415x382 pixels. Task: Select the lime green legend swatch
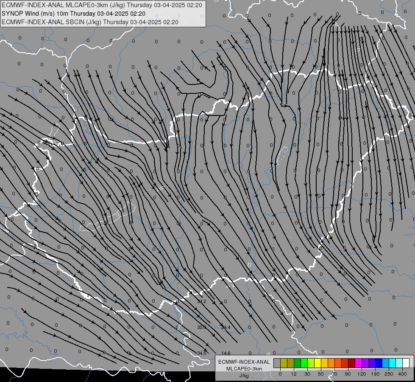[311, 363]
